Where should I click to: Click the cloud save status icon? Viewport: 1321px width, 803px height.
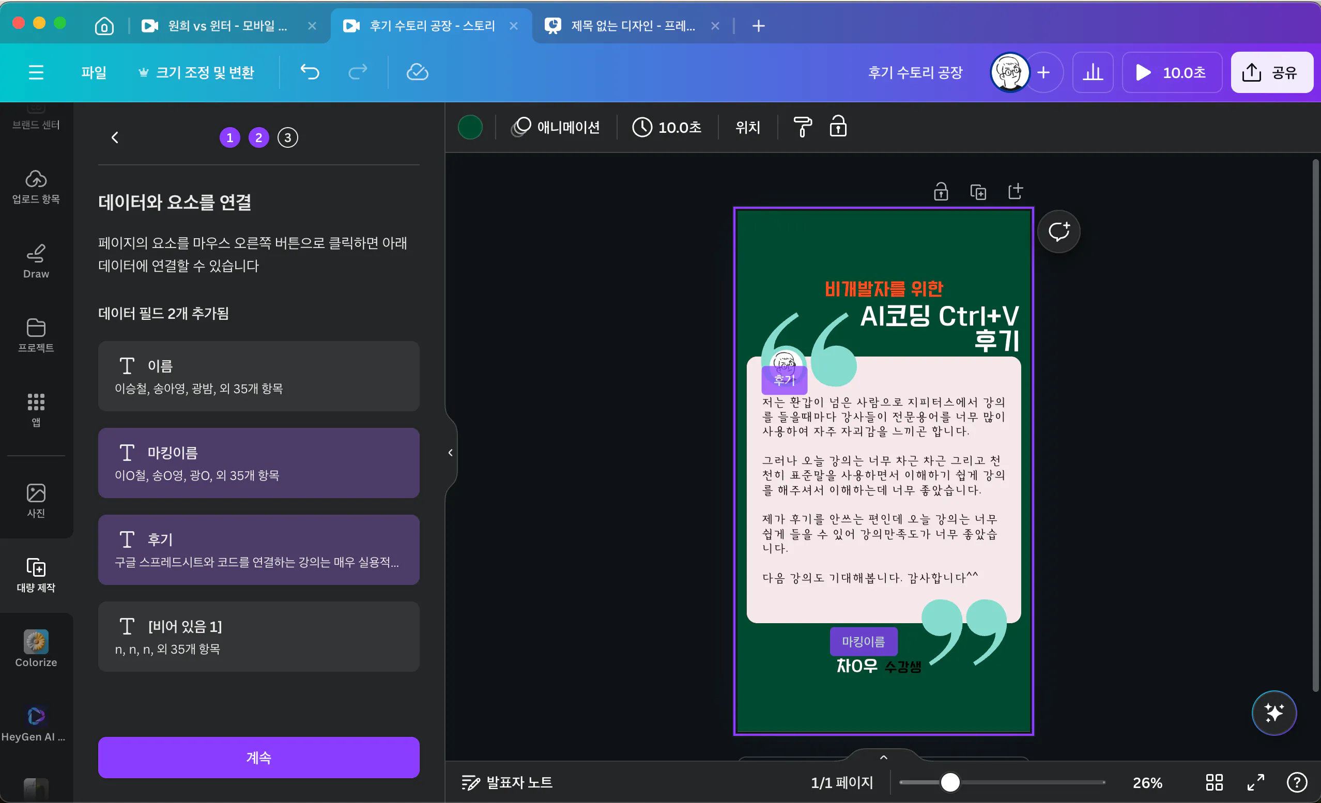[417, 72]
